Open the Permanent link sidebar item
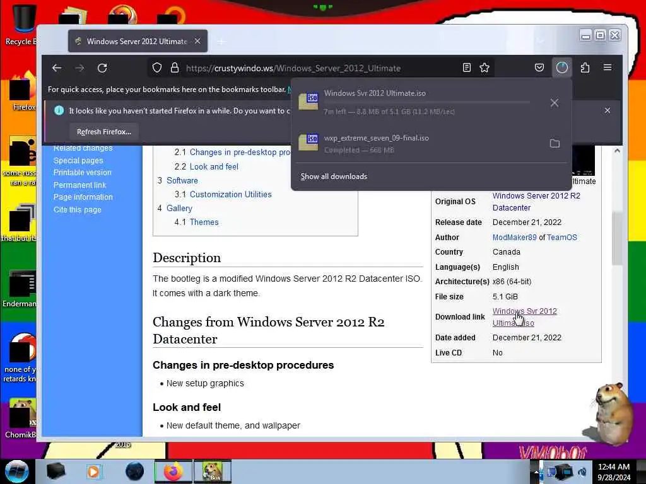 [x=79, y=185]
